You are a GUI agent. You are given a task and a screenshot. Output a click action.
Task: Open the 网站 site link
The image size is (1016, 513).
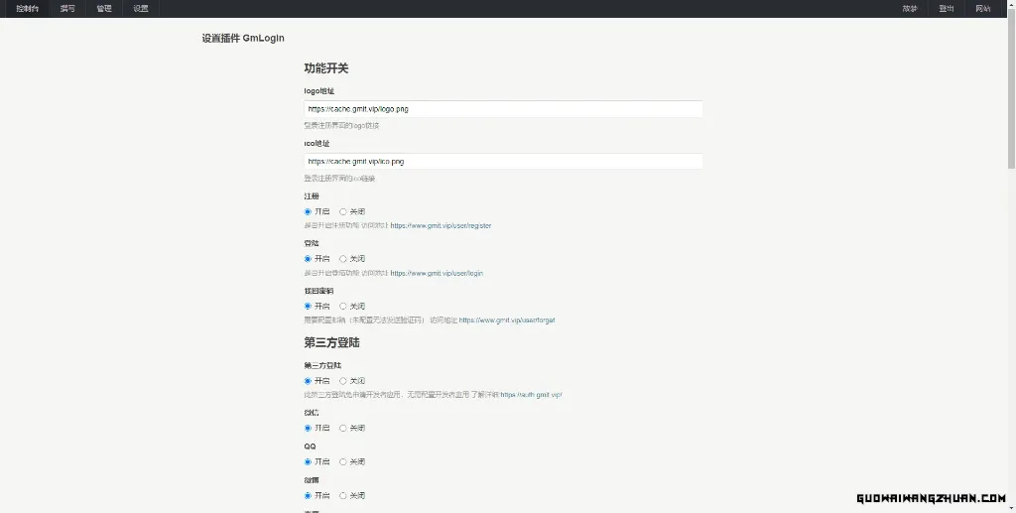pos(983,8)
